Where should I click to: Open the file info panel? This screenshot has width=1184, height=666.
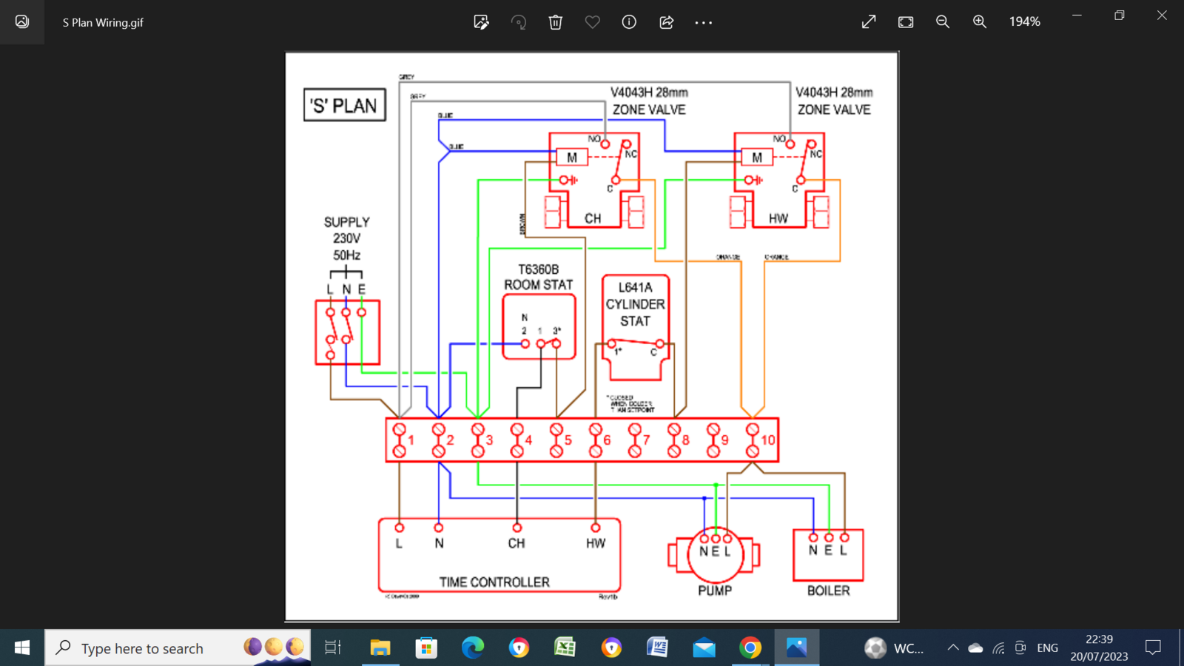point(629,22)
